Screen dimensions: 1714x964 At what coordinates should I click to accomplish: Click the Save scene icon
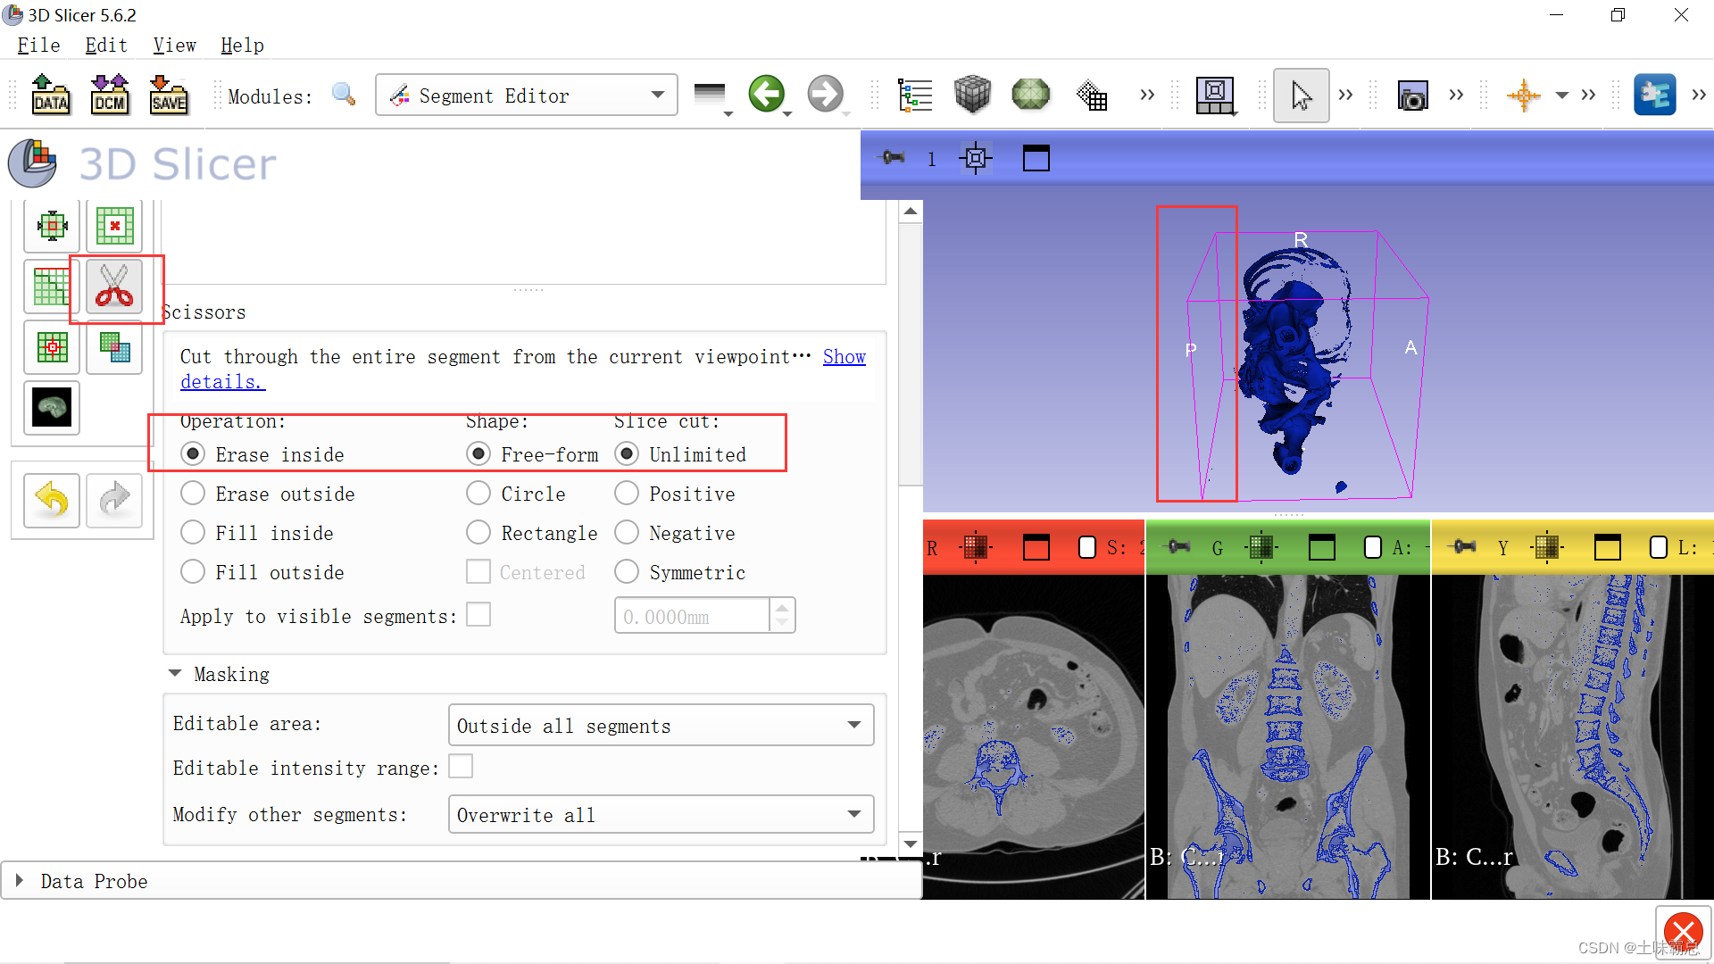click(x=169, y=95)
